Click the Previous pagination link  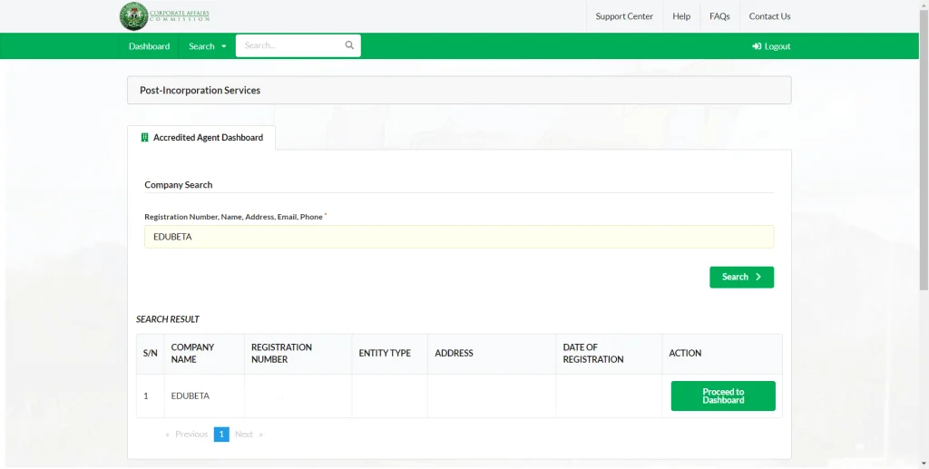(187, 434)
